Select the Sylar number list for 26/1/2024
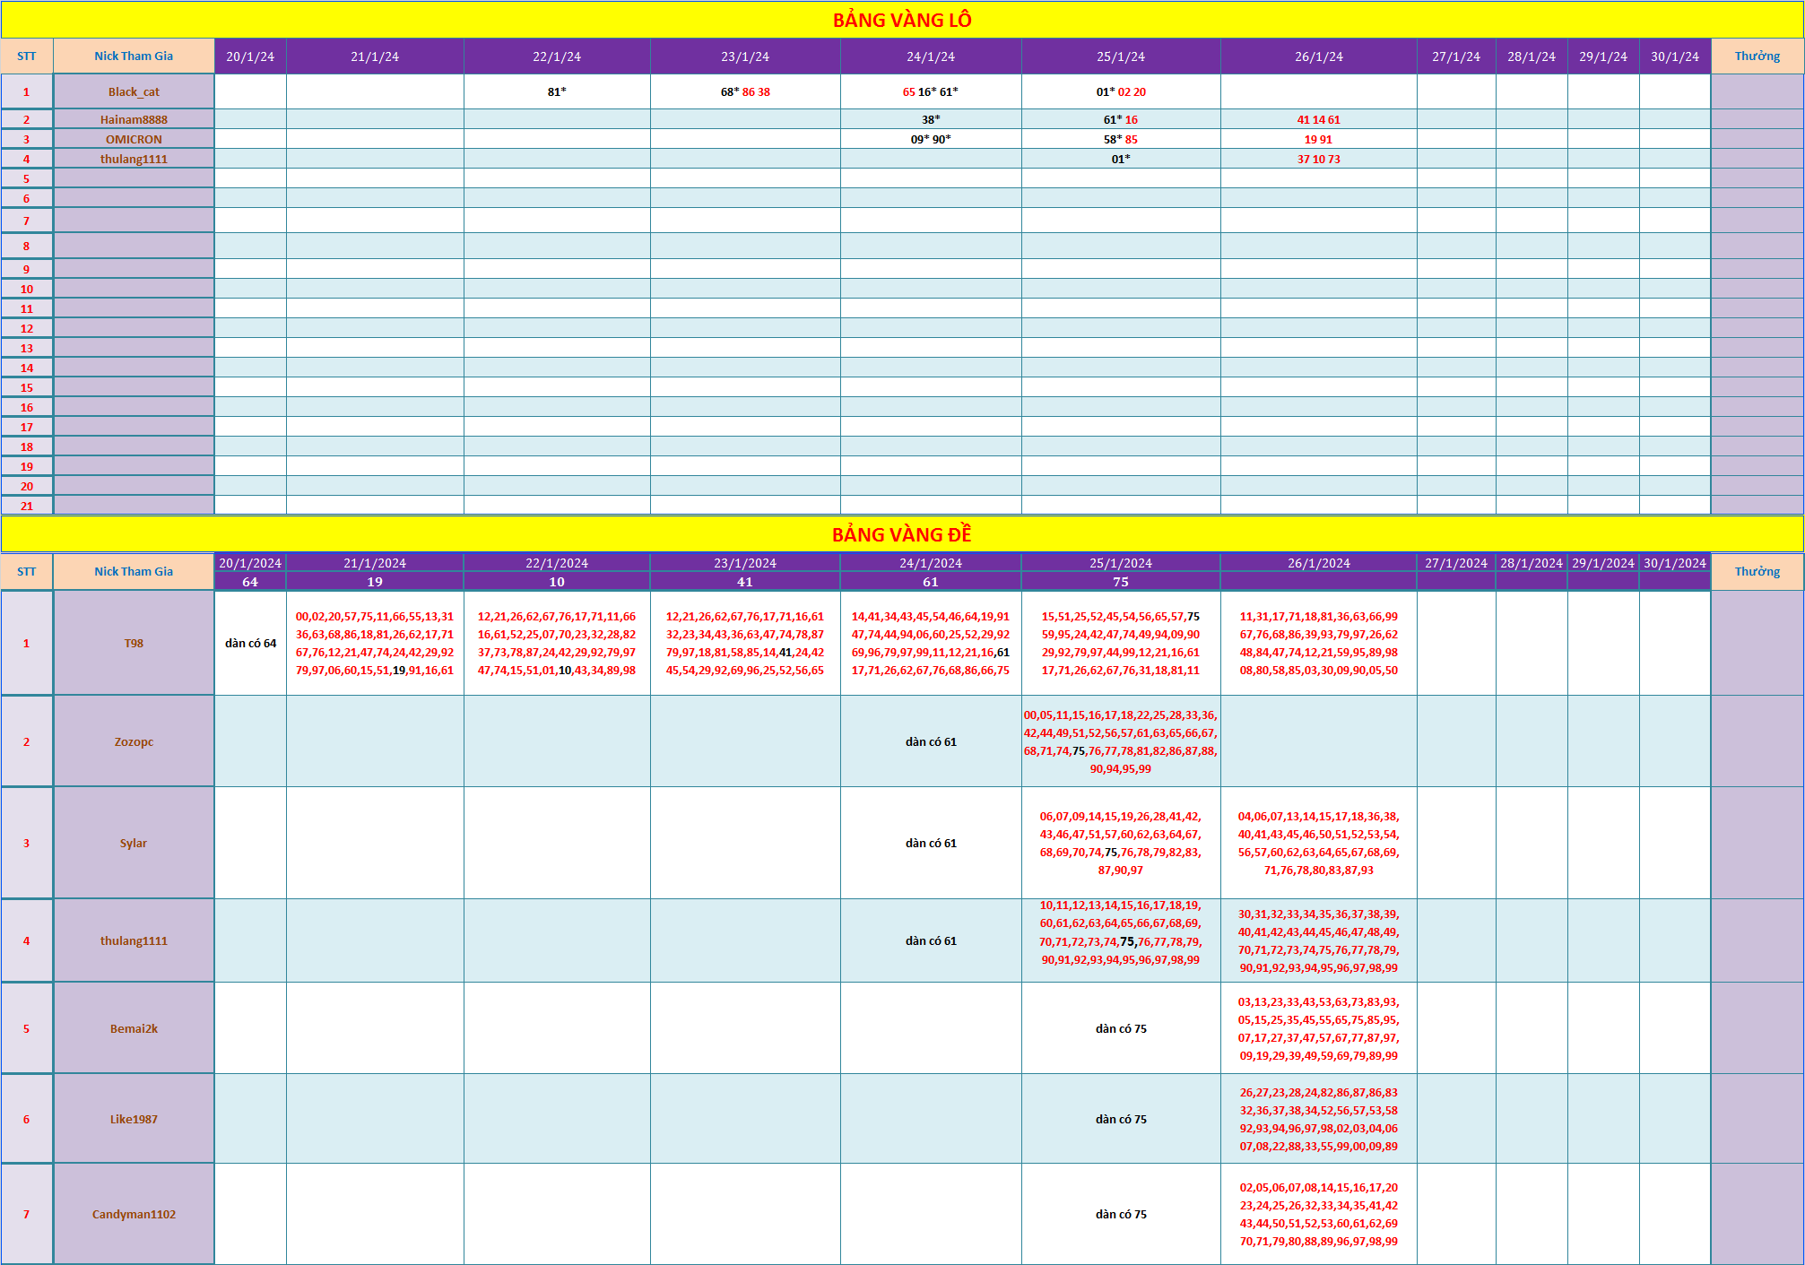 click(x=1319, y=843)
